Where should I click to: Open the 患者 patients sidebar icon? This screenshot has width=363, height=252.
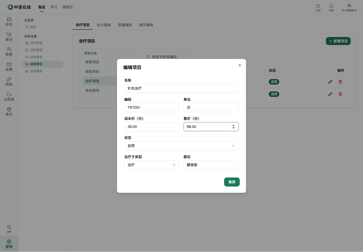point(9,52)
